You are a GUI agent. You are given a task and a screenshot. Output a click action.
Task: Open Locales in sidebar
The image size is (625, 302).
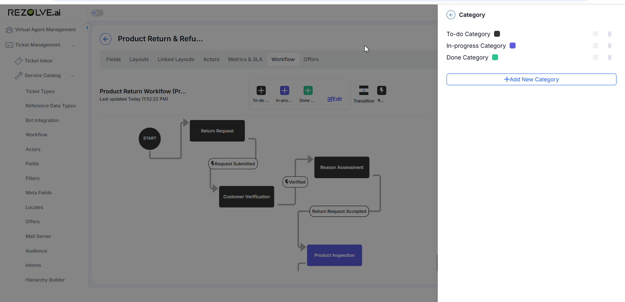[x=34, y=207]
